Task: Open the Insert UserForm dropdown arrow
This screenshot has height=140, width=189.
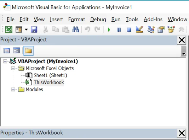Action: pyautogui.click(x=26, y=30)
